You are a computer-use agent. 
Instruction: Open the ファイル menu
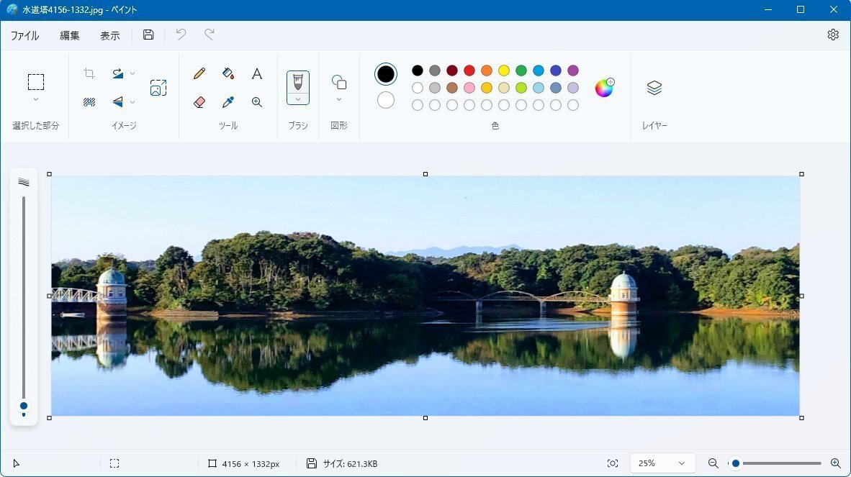click(25, 35)
